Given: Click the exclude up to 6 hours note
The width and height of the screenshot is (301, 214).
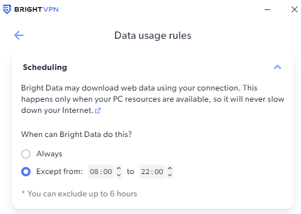Looking at the screenshot, I should pyautogui.click(x=79, y=194).
